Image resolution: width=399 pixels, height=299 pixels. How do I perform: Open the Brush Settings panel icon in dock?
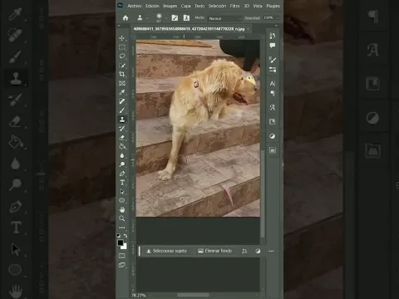(x=273, y=70)
